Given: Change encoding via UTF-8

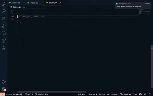Looking at the screenshot, I should [x=102, y=94].
